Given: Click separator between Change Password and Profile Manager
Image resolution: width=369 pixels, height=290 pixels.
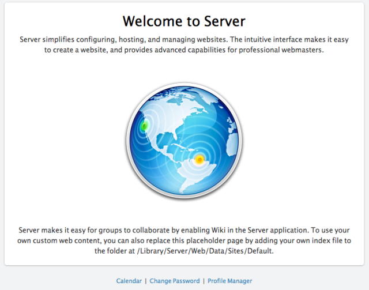Looking at the screenshot, I should (204, 281).
